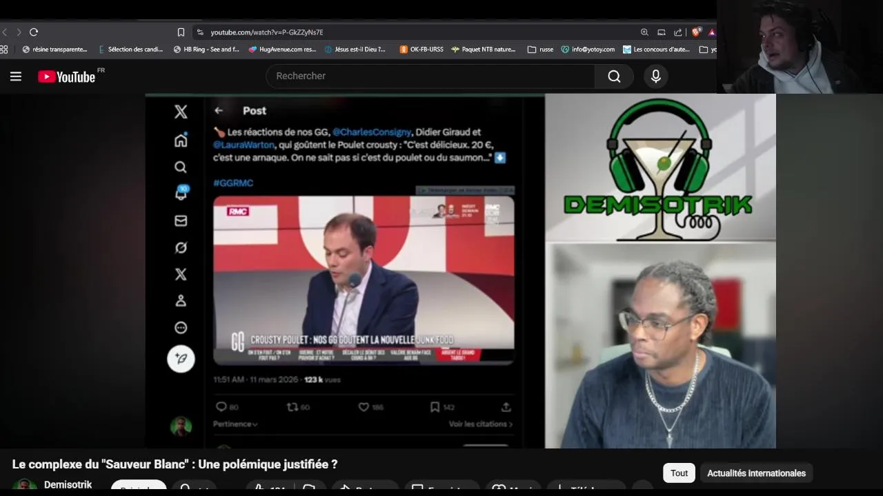Open site info icon beside the URL

[200, 32]
